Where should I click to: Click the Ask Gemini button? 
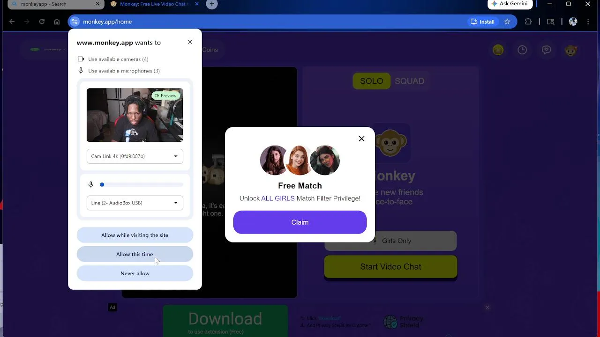(x=510, y=4)
